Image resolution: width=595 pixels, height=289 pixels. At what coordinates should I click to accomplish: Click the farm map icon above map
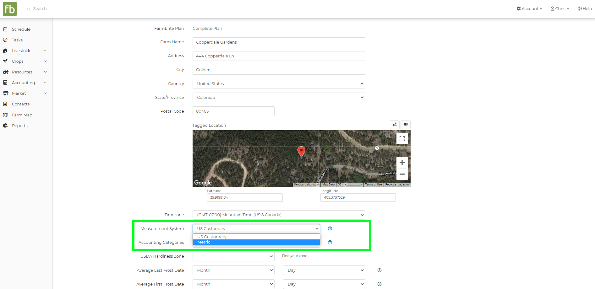coord(406,125)
